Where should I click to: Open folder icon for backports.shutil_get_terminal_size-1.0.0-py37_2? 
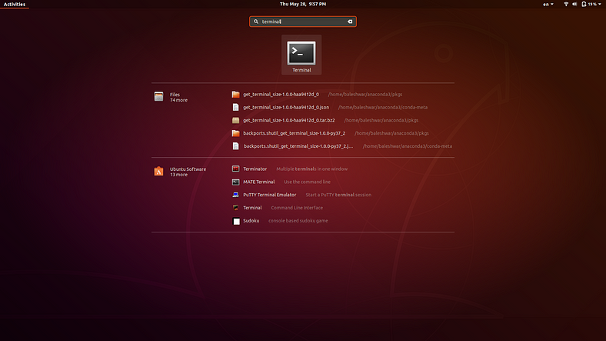coord(235,133)
